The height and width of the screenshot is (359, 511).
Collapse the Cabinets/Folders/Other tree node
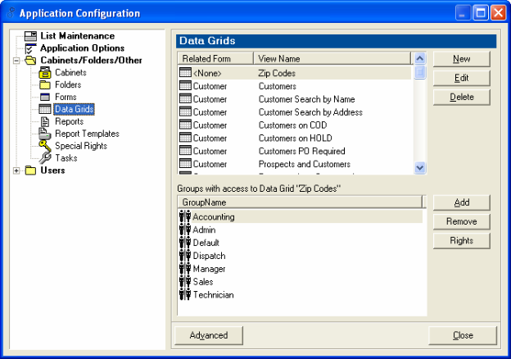tap(16, 61)
